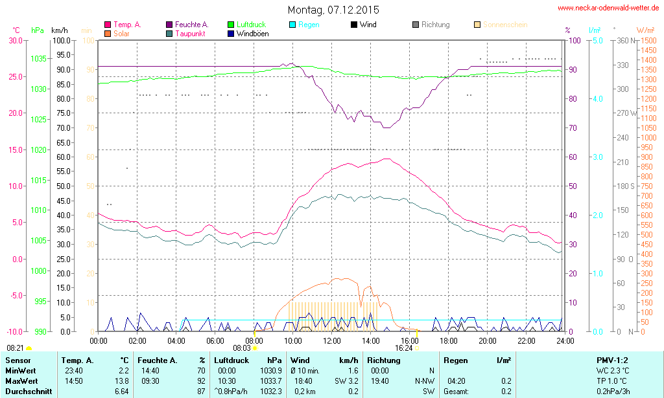Click the PMV-1:2 label in the table

(612, 360)
